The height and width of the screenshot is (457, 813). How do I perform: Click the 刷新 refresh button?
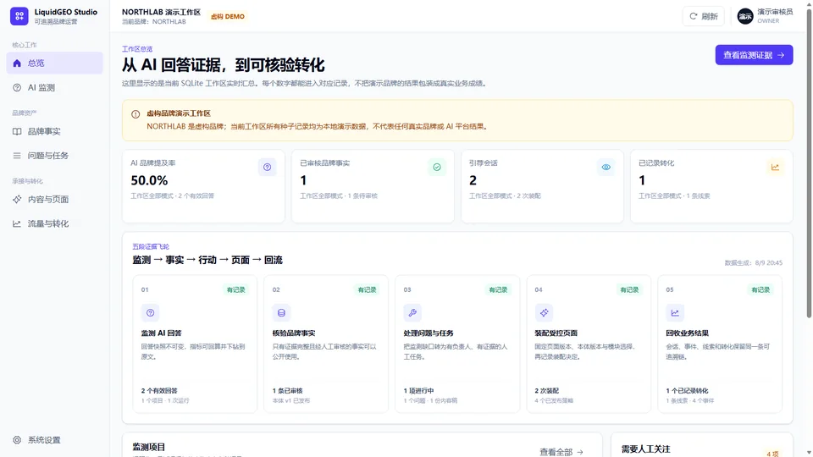click(703, 16)
